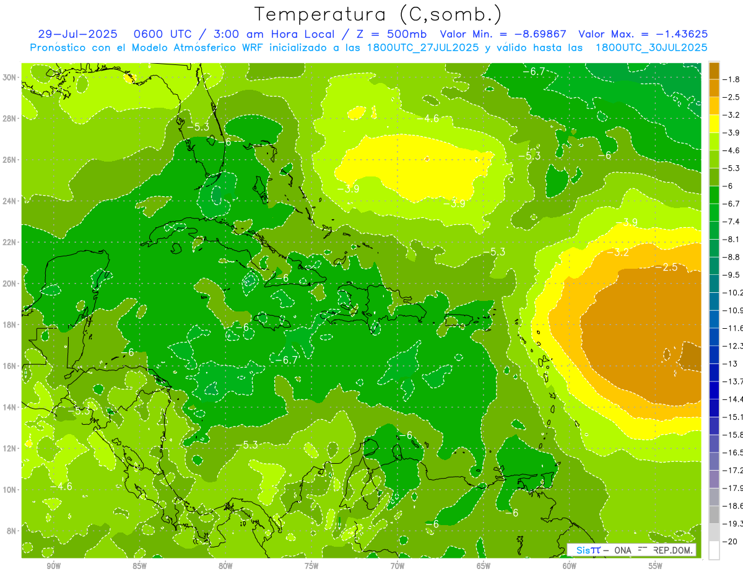743x574 pixels.
Task: Click the "30N" latitude axis label
Action: (x=10, y=77)
